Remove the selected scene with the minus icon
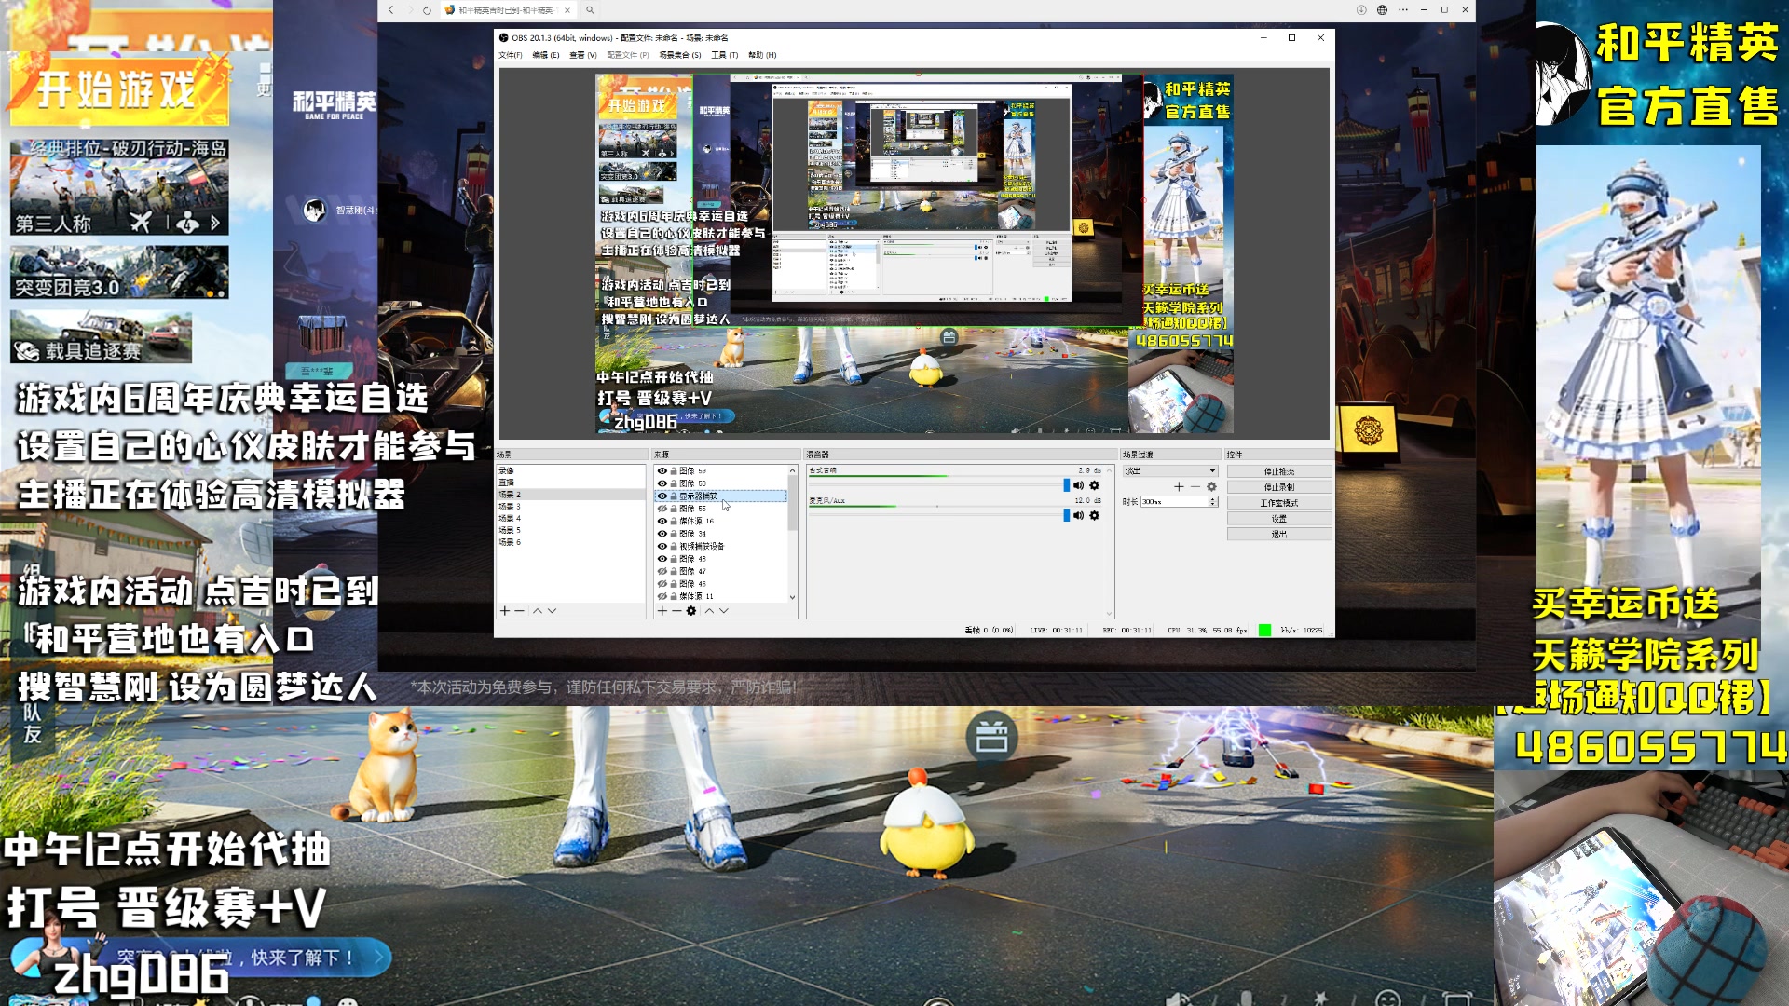Screen dimensions: 1789x1006 [519, 611]
